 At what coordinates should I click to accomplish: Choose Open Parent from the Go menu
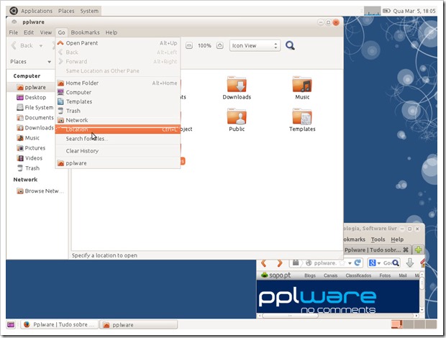click(117, 43)
